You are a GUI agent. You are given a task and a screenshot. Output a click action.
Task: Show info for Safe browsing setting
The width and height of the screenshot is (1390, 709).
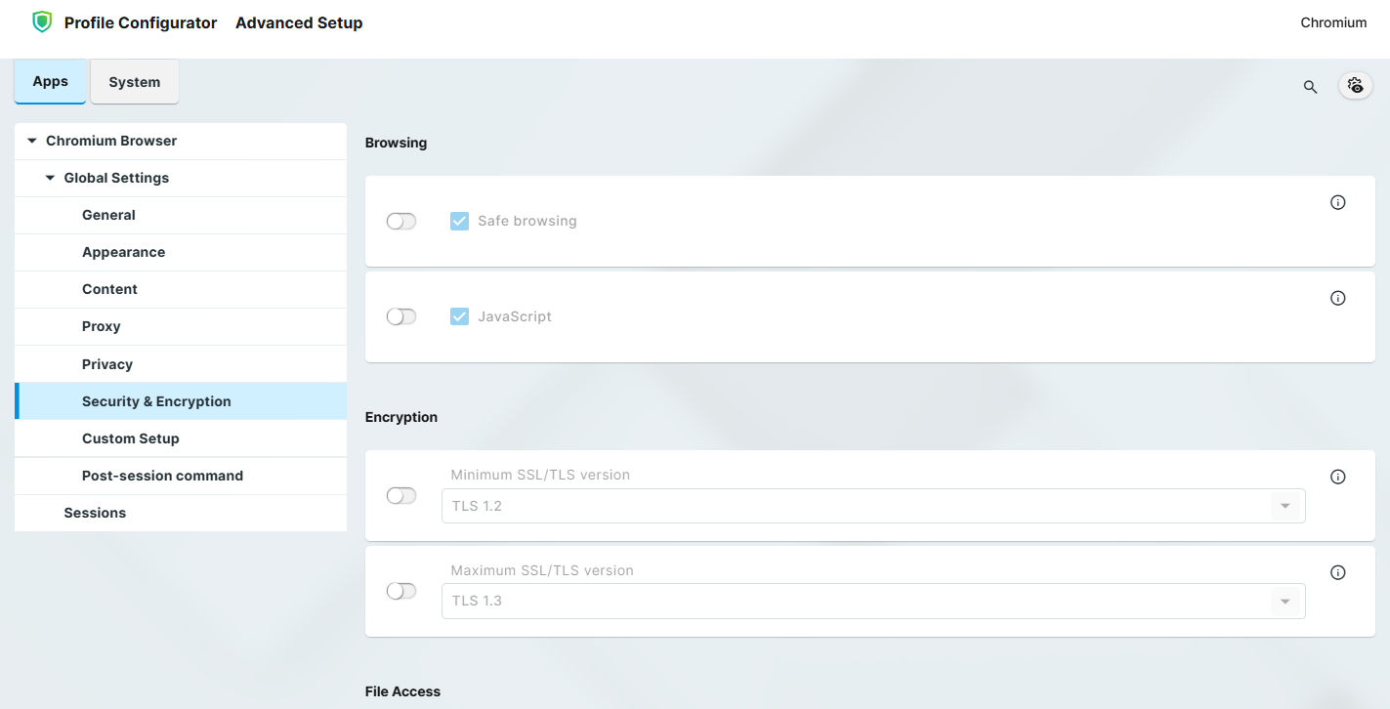(x=1338, y=202)
